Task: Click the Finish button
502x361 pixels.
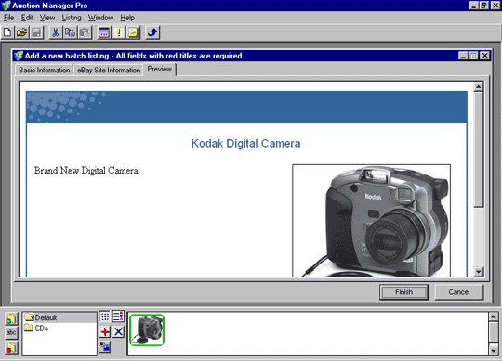Action: tap(403, 292)
